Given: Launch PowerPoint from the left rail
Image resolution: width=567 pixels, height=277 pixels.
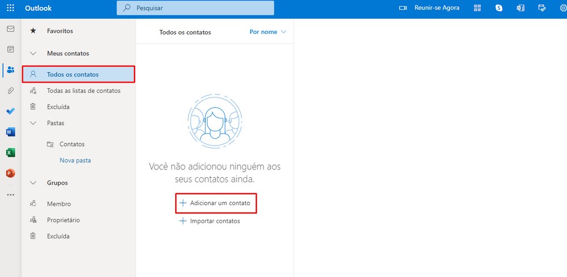Looking at the screenshot, I should (x=10, y=173).
